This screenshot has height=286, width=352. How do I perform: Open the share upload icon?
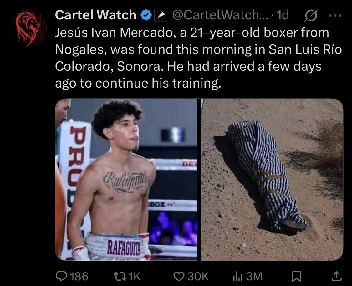point(336,276)
